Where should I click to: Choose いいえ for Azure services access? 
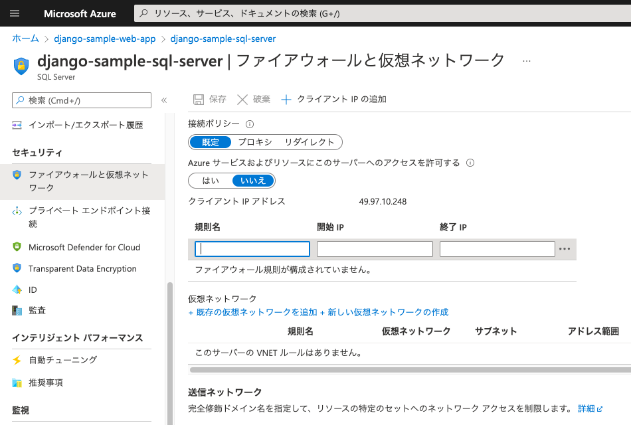(x=253, y=181)
